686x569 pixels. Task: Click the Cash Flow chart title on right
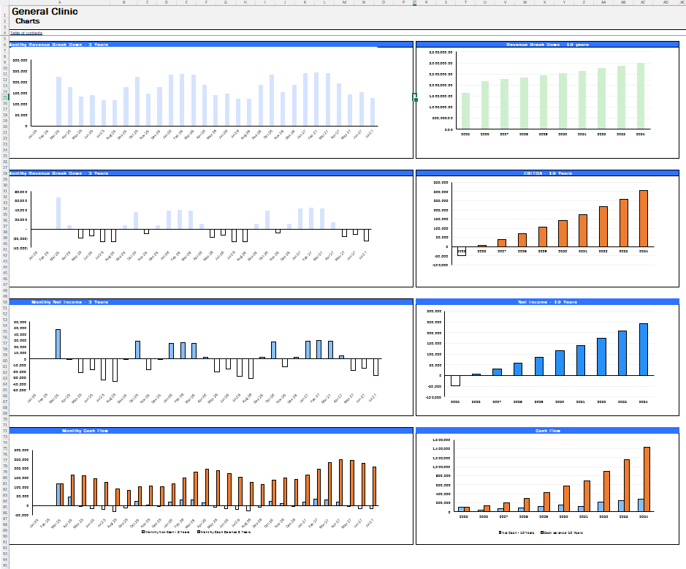coord(547,431)
